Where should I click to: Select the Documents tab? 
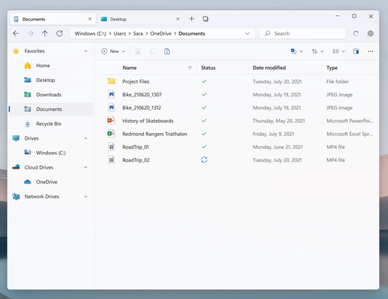53,19
